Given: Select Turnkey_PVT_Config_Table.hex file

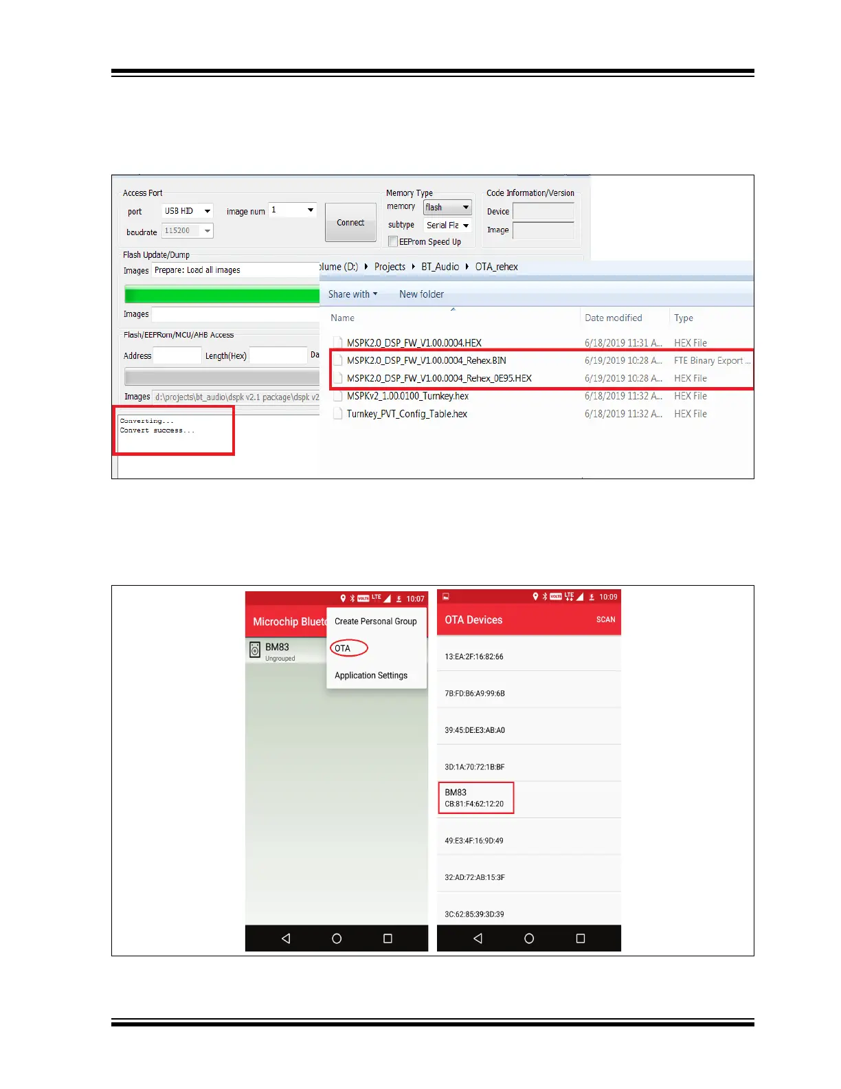Looking at the screenshot, I should click(x=407, y=414).
